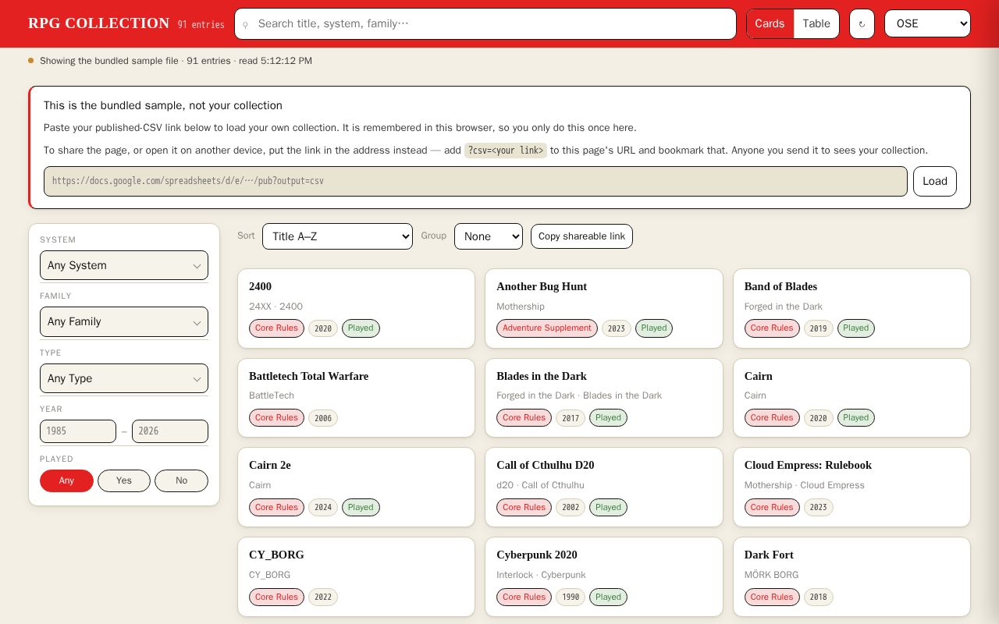Click Played badge on Call of Cthulhu D20
This screenshot has width=999, height=624.
tap(608, 508)
